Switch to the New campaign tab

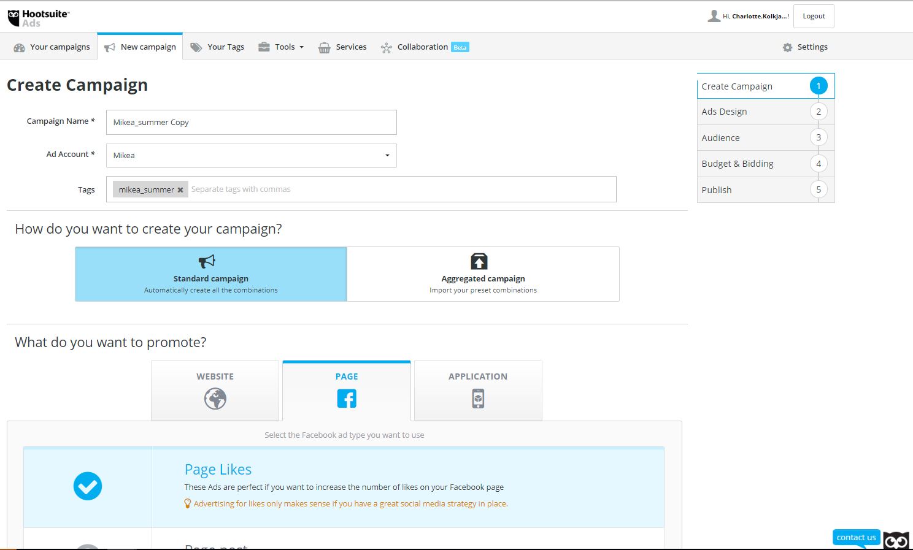click(x=140, y=47)
